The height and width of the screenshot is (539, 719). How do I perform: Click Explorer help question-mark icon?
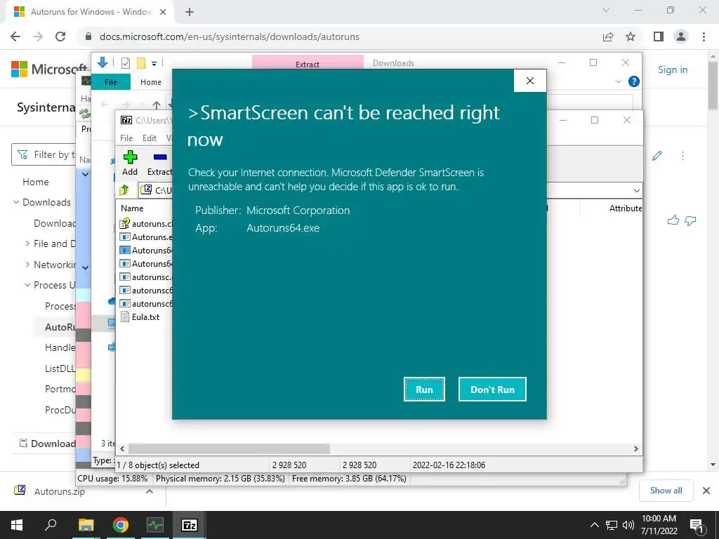click(x=634, y=81)
